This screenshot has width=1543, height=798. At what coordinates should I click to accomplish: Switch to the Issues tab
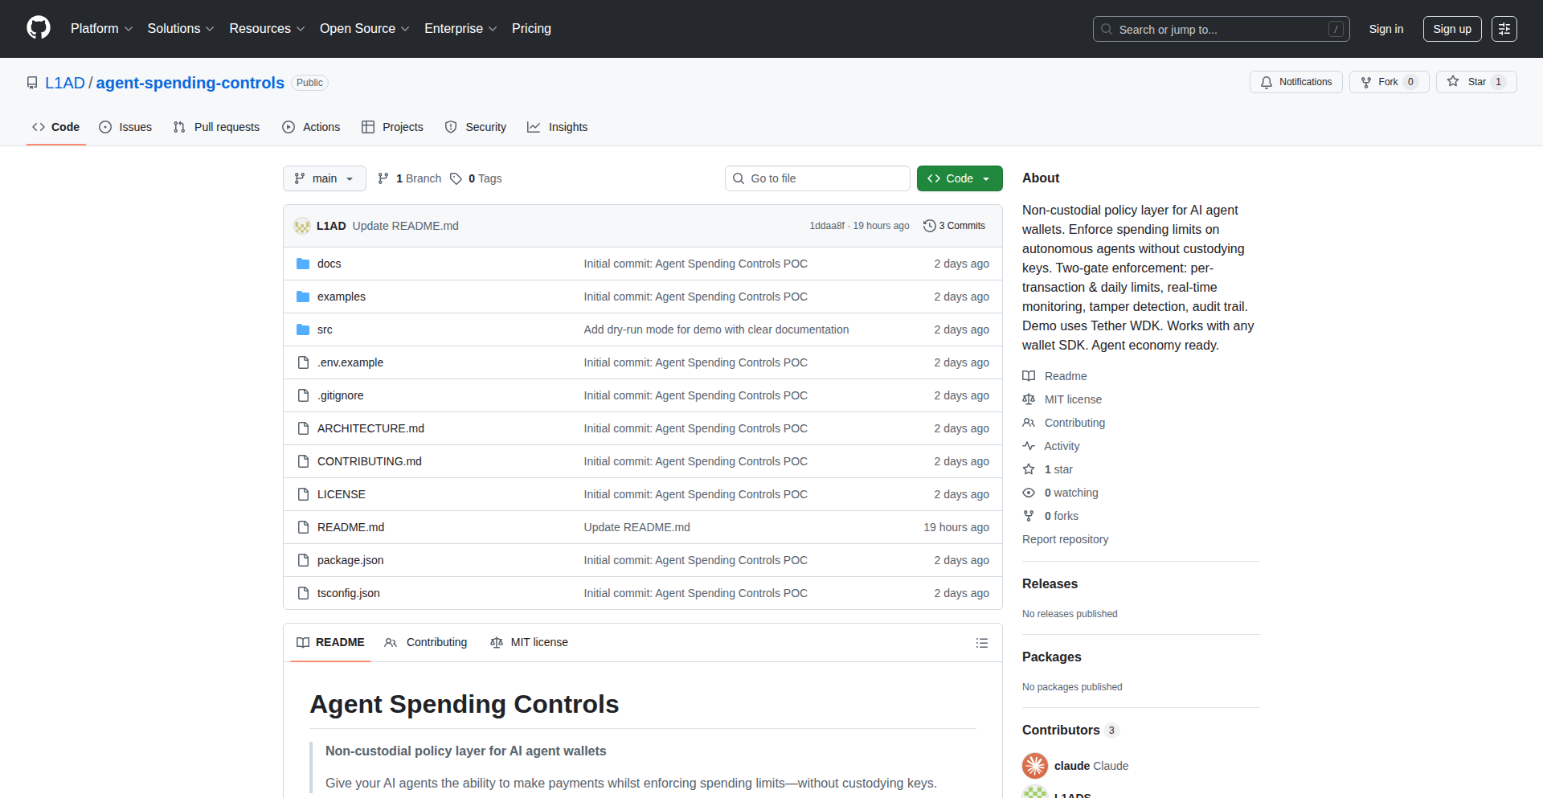click(x=125, y=127)
